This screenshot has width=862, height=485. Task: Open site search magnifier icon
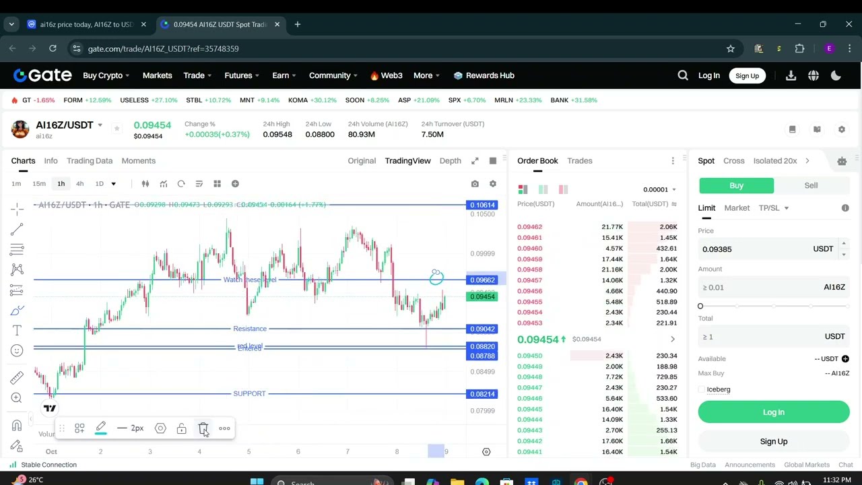coord(683,75)
